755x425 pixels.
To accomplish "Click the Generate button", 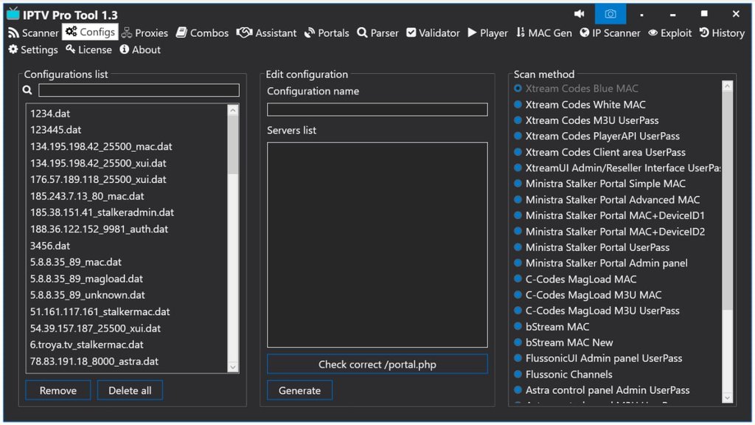I will [299, 390].
